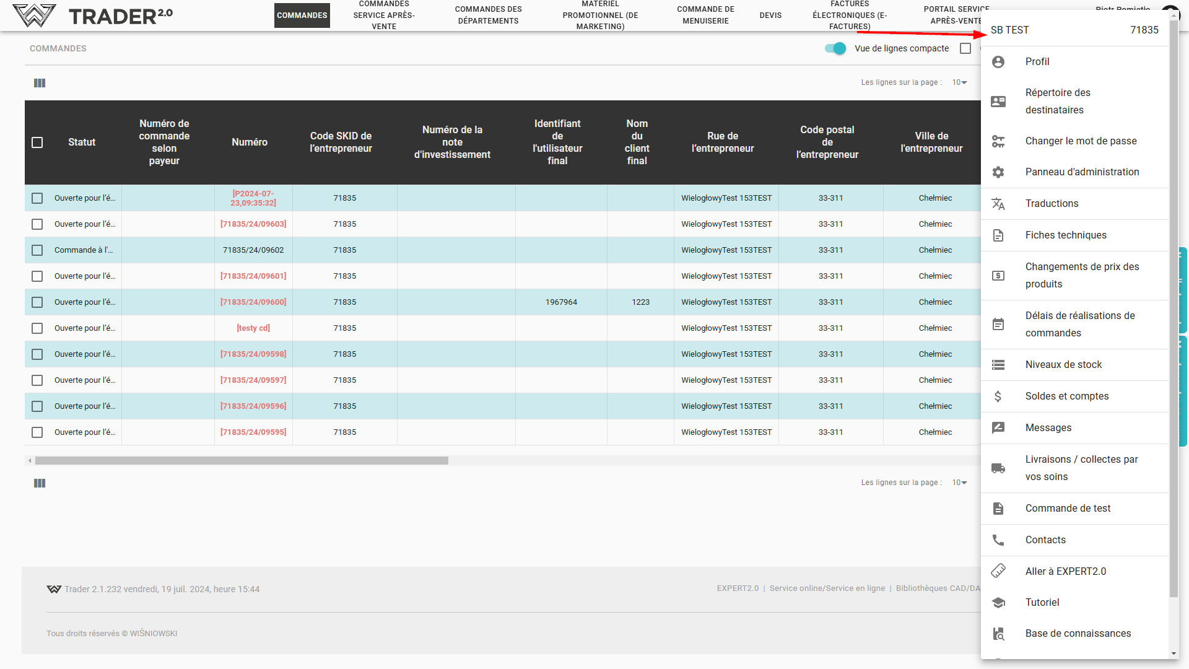Open order link [71835/24/09600]
This screenshot has width=1189, height=669.
(x=253, y=302)
